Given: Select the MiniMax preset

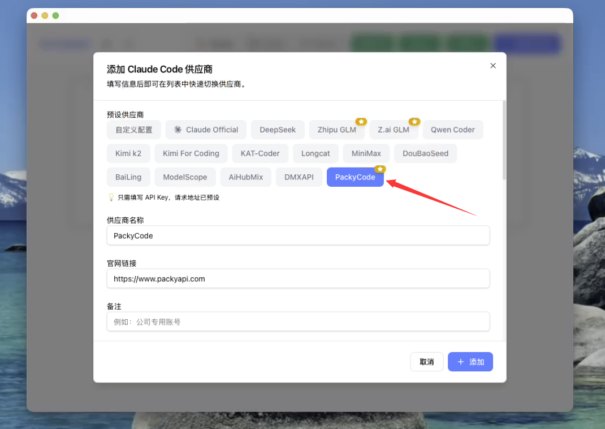Looking at the screenshot, I should click(366, 153).
